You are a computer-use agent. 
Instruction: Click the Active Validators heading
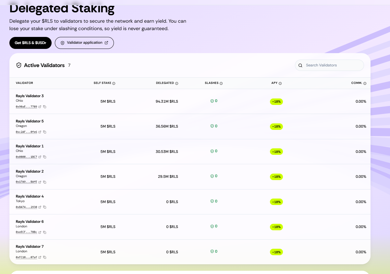point(44,65)
